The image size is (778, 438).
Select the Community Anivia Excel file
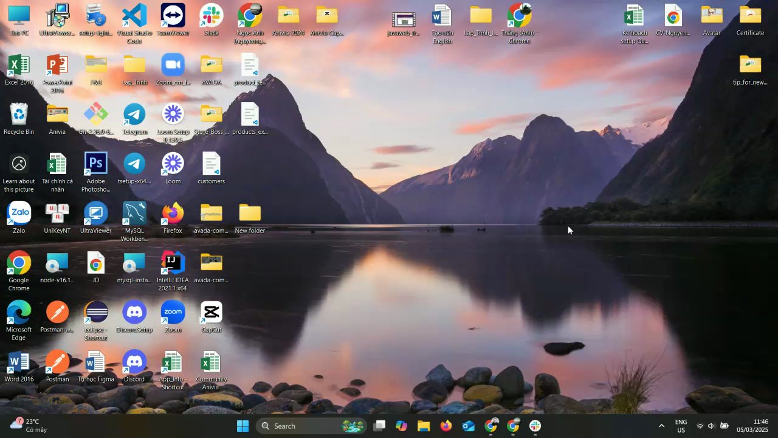pyautogui.click(x=212, y=370)
